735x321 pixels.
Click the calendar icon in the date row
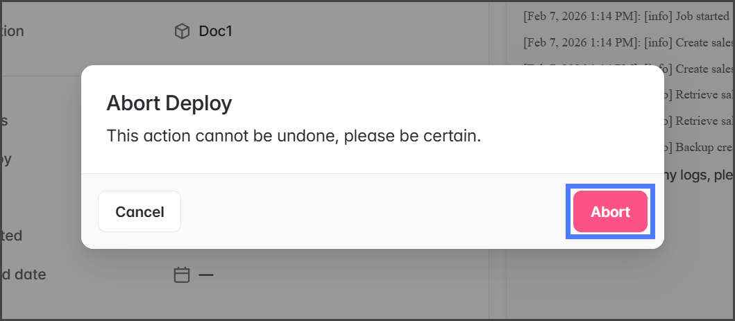181,275
